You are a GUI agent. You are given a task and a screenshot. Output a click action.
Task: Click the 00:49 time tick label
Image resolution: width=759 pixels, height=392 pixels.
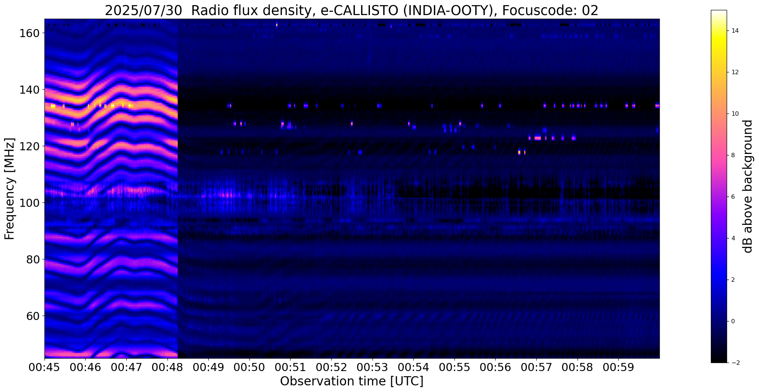coord(209,367)
